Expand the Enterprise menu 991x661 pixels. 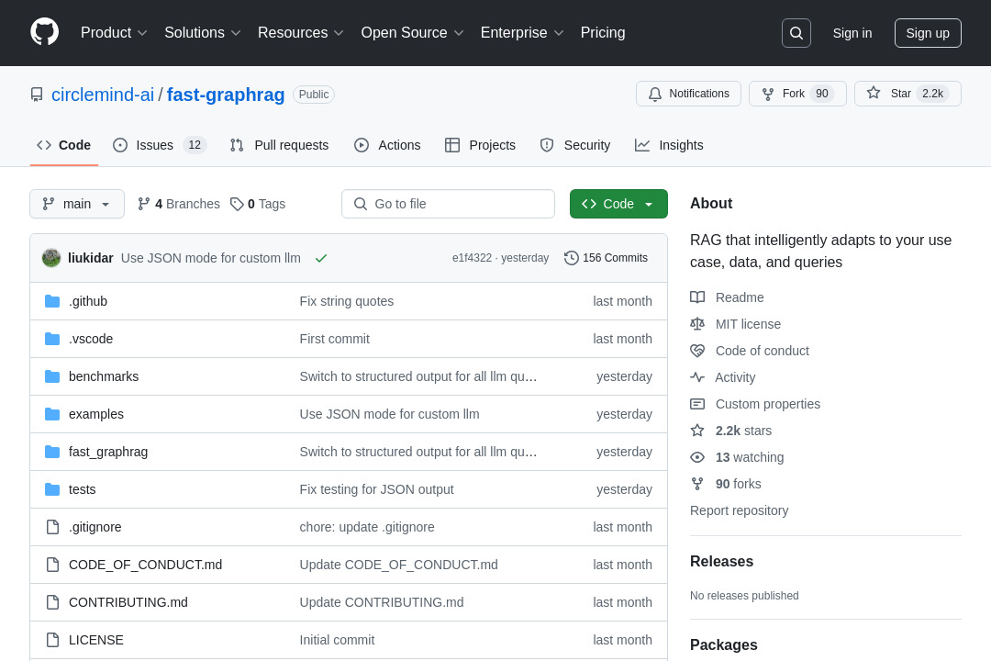[x=522, y=33]
